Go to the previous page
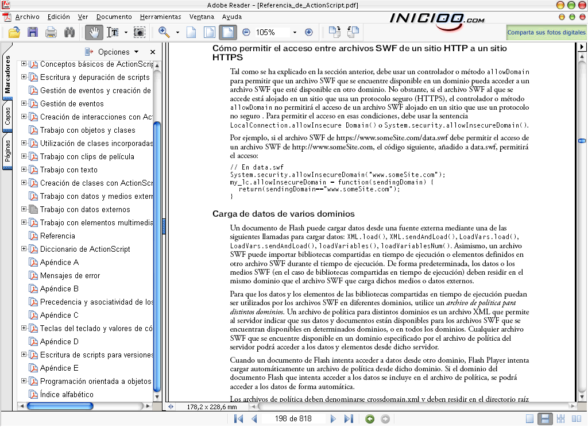Image resolution: width=588 pixels, height=427 pixels. pyautogui.click(x=254, y=419)
